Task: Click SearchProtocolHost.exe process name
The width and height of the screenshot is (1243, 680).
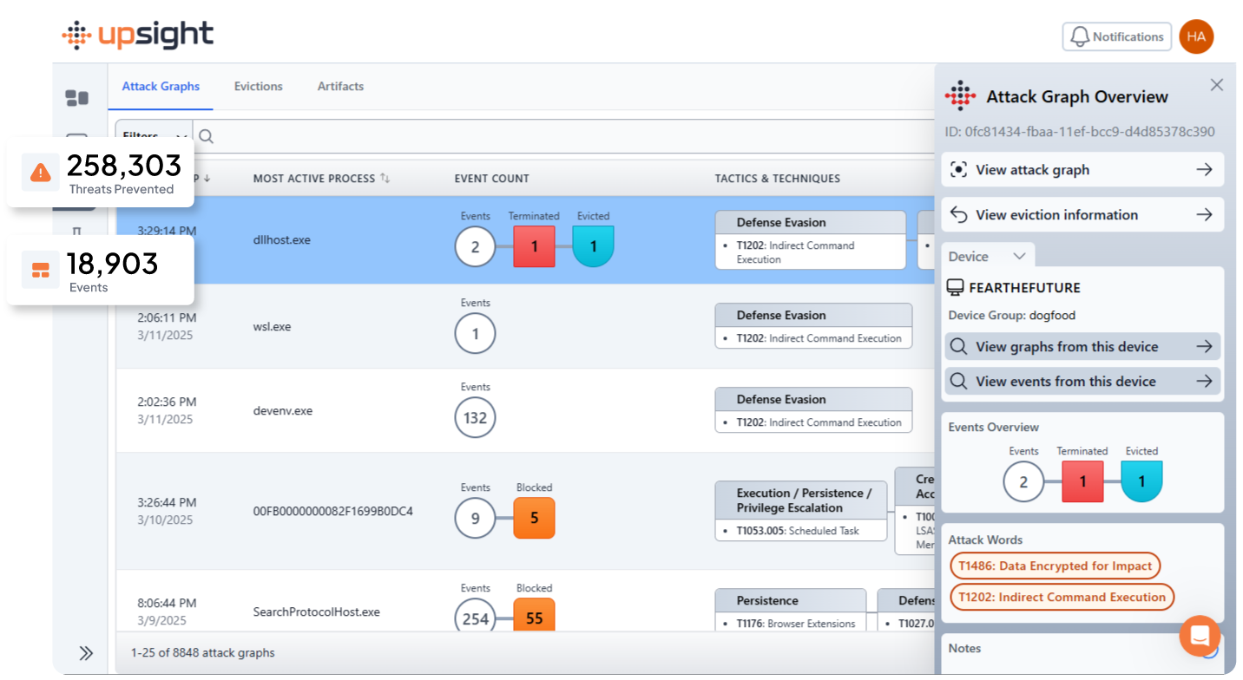Action: (316, 612)
